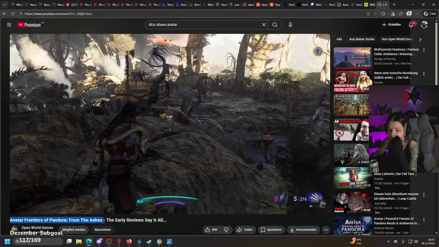
Task: Open Windows Start menu
Action: tap(7, 242)
